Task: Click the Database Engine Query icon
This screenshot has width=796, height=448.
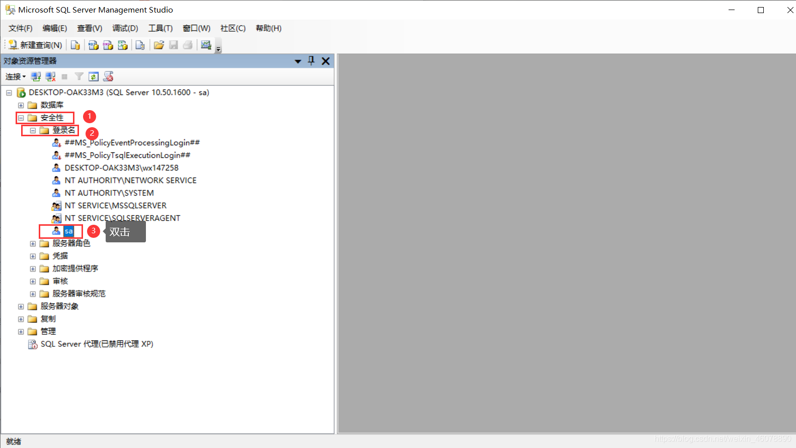Action: [75, 45]
